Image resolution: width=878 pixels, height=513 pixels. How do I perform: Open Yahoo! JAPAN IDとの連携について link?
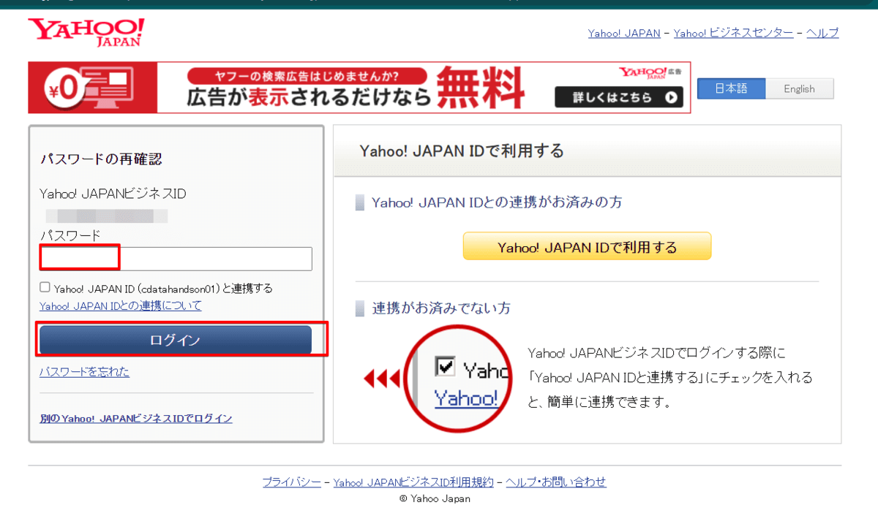[121, 305]
